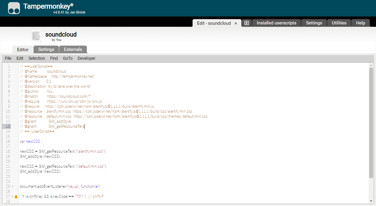Switch to script Externals tab
Viewport: 376px width, 206px height.
click(73, 49)
